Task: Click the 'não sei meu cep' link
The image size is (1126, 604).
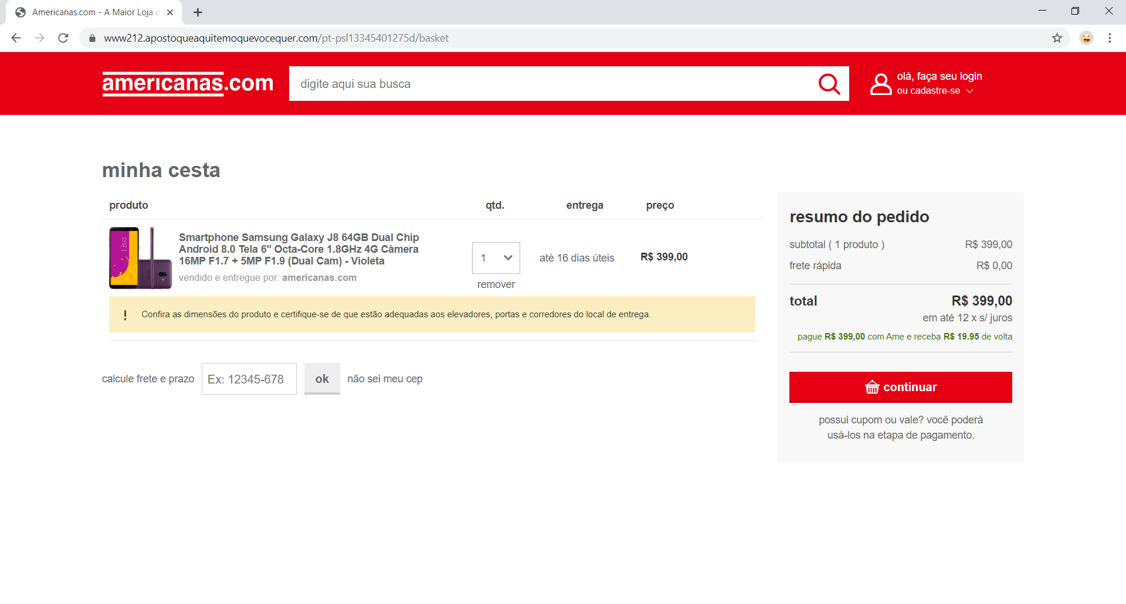Action: tap(385, 379)
